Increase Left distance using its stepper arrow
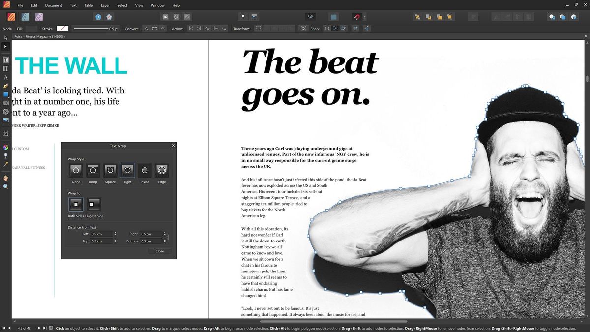590x332 pixels. [115, 232]
